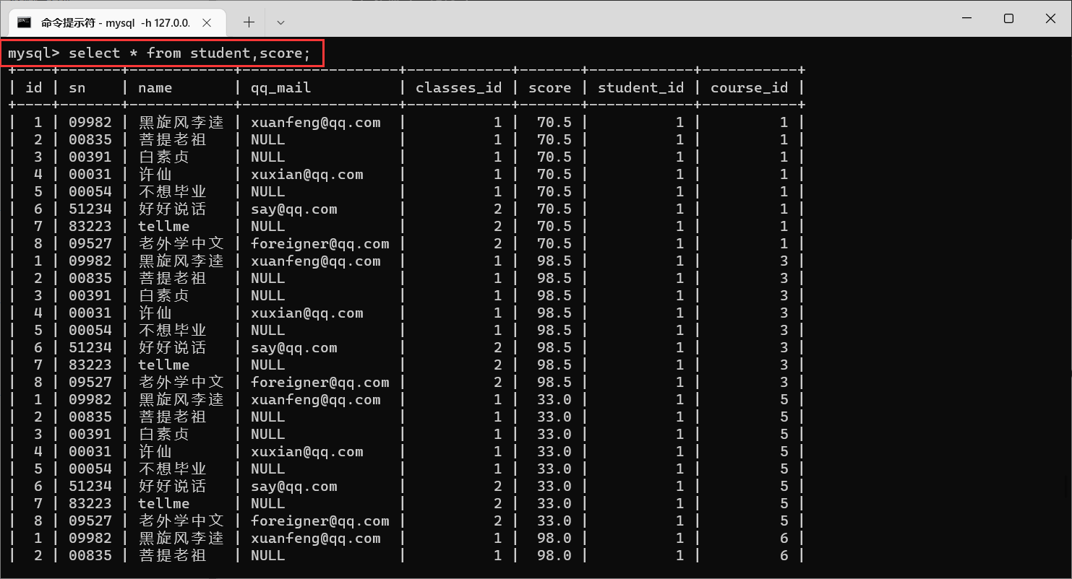This screenshot has width=1072, height=579.
Task: Click xuxian@qq.com in the 33.0 score row
Action: (x=307, y=451)
